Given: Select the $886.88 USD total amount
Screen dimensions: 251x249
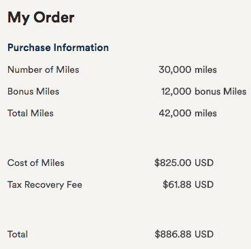Looking at the screenshot, I should pos(184,234).
